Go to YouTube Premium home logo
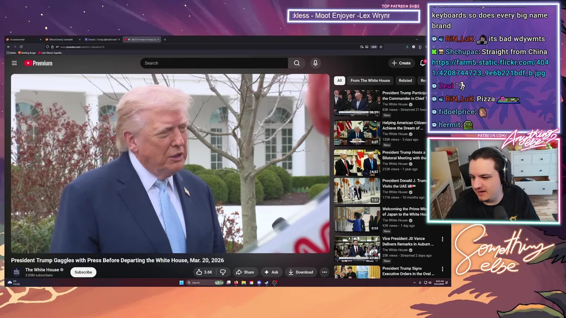The height and width of the screenshot is (318, 566). point(38,63)
